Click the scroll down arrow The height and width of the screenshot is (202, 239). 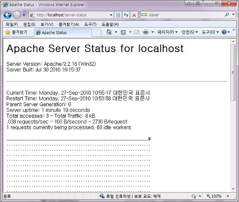(233, 189)
